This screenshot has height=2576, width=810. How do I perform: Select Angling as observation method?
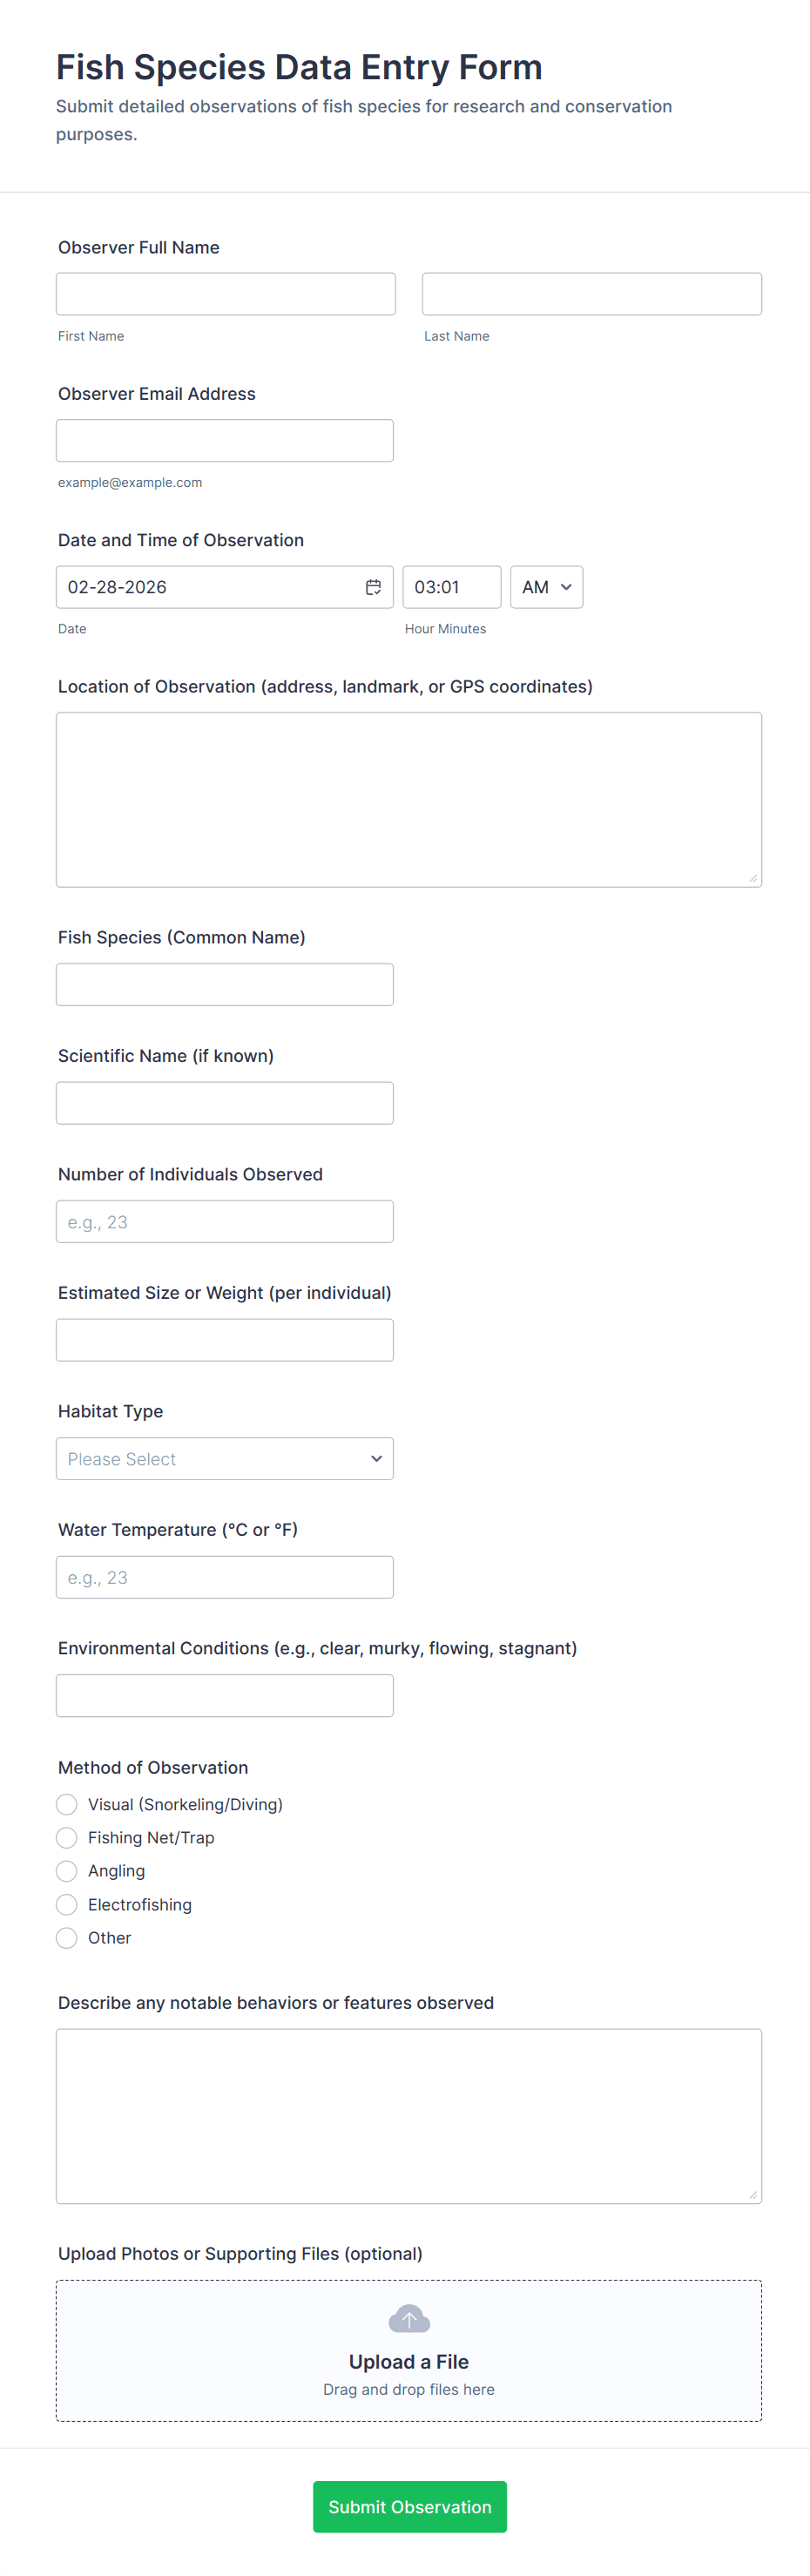pos(67,1871)
